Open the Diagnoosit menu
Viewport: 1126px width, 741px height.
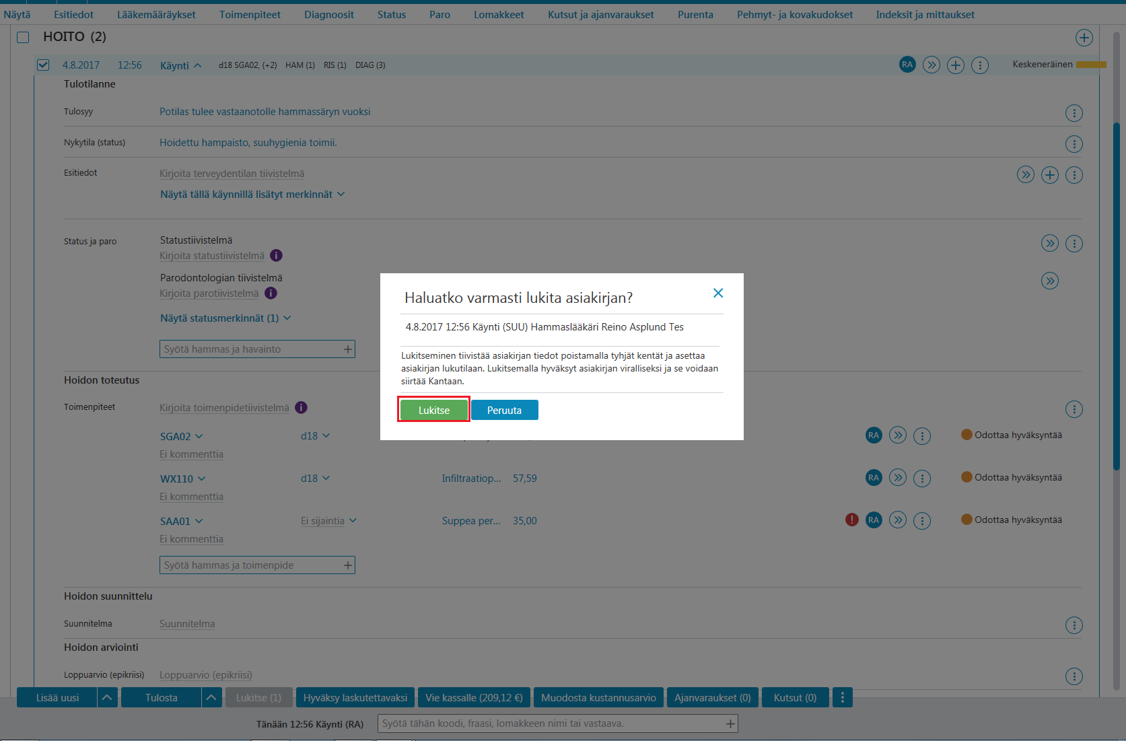click(x=328, y=14)
